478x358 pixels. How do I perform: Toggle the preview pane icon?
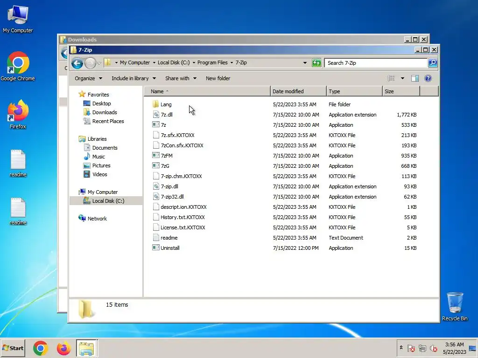pyautogui.click(x=415, y=78)
